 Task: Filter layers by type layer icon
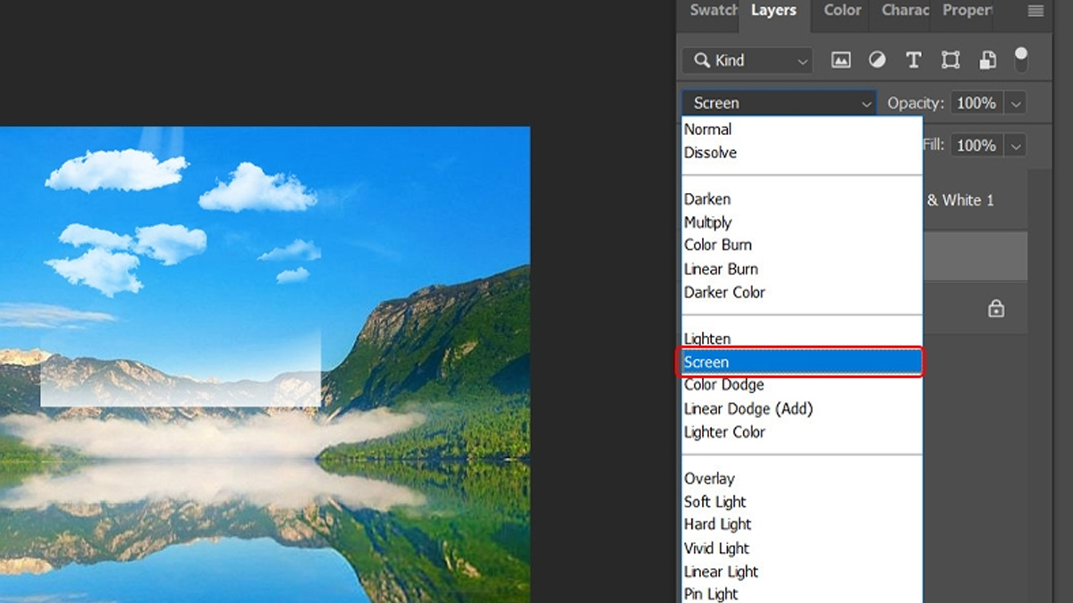click(913, 60)
